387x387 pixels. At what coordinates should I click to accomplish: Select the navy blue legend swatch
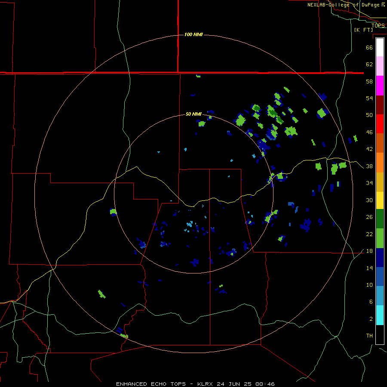[x=380, y=258]
